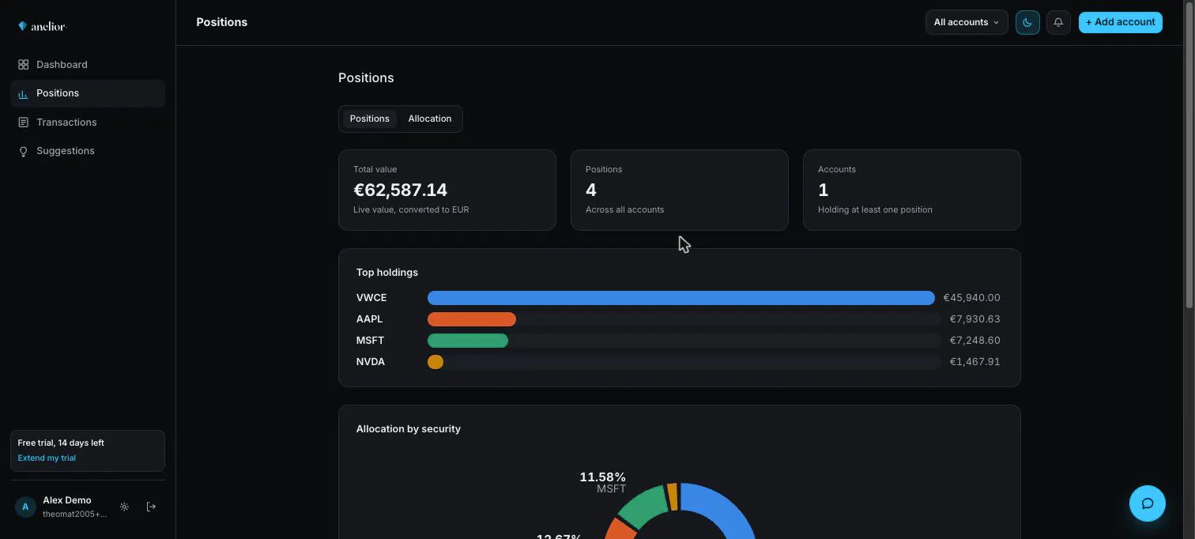
Task: Click the MSFT ticker in Top holdings
Action: tap(370, 341)
